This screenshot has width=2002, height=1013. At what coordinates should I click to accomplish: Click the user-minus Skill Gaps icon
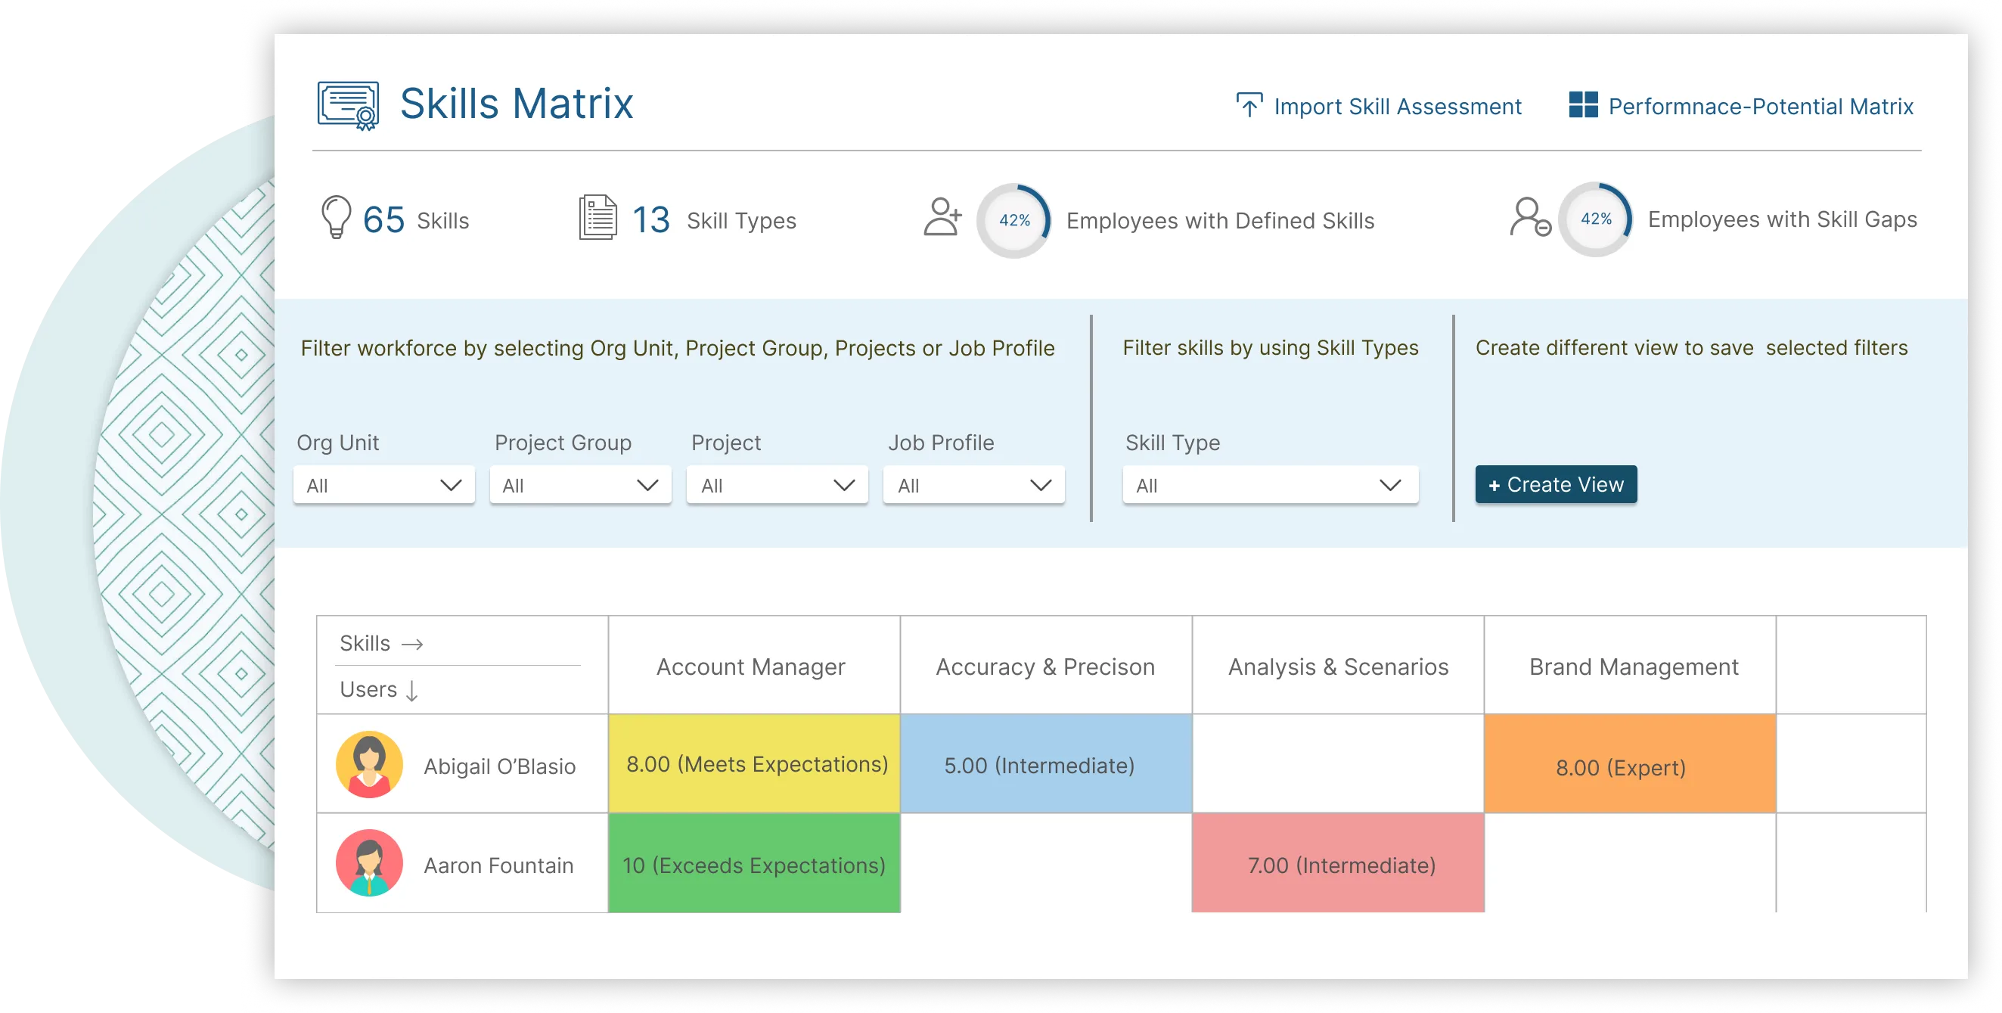tap(1529, 217)
